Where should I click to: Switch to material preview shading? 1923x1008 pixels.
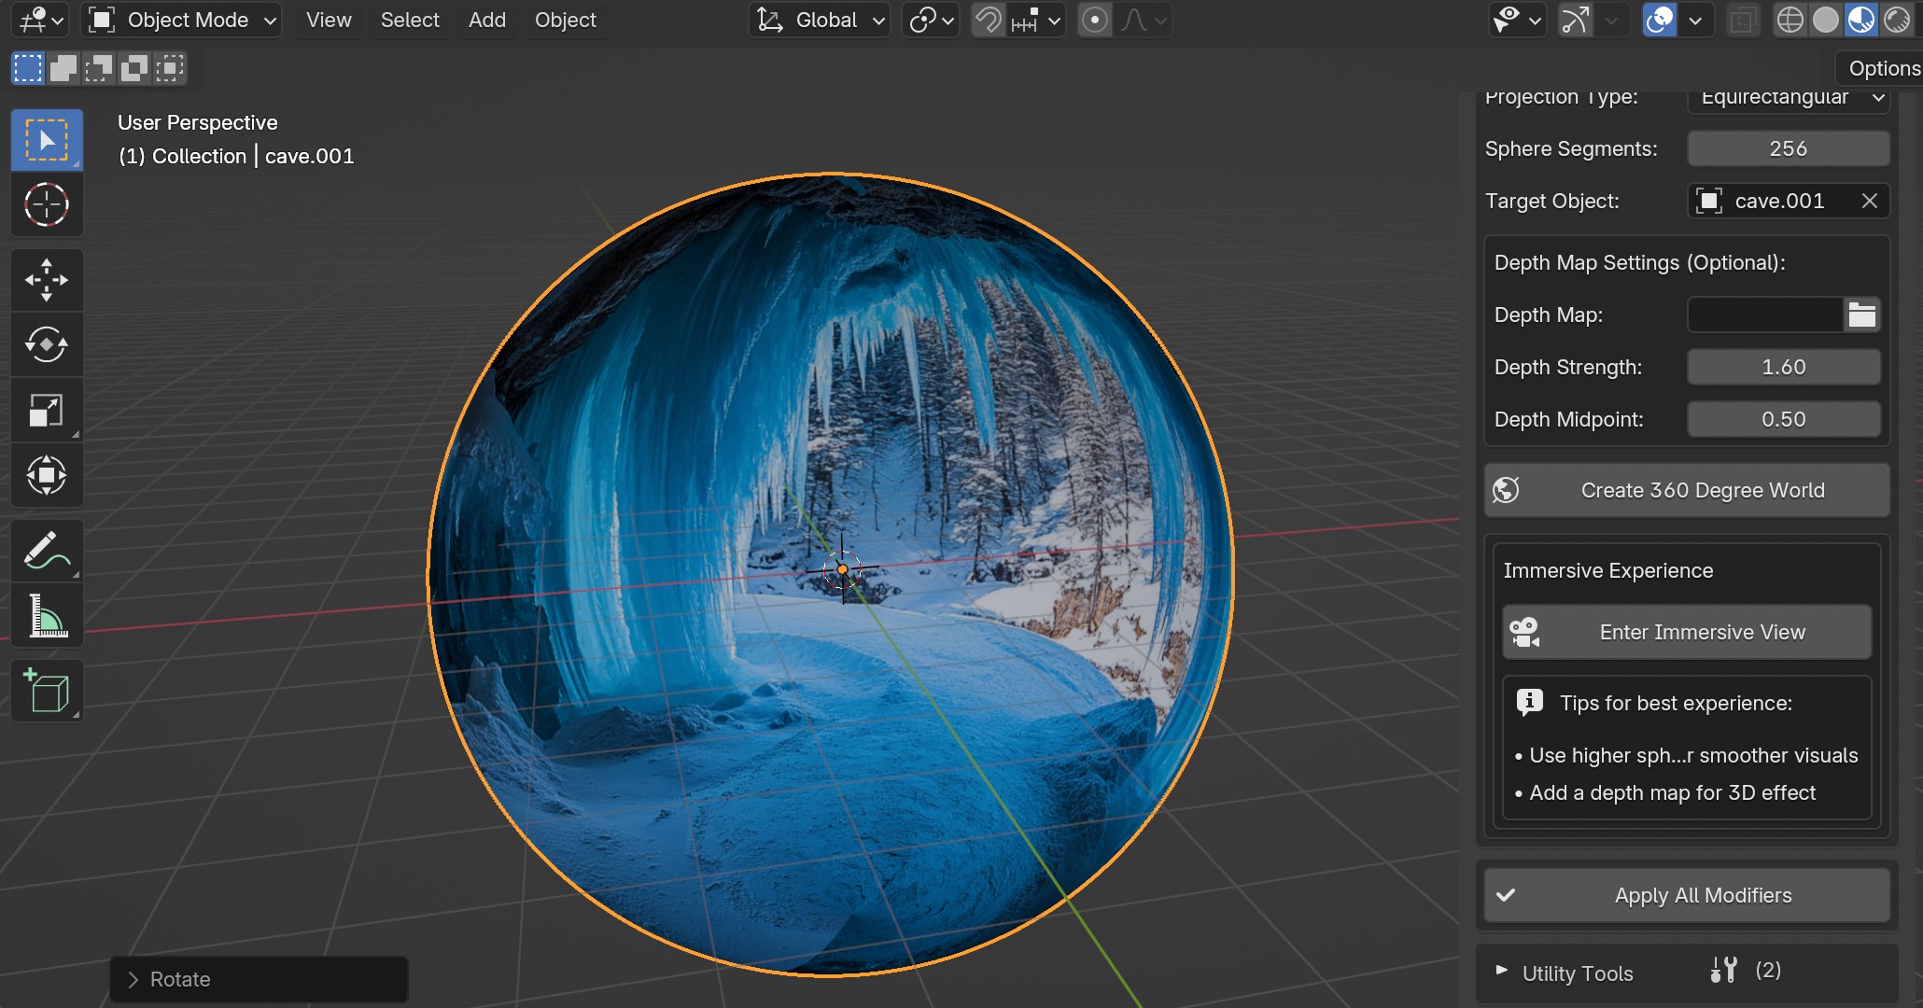click(1860, 20)
